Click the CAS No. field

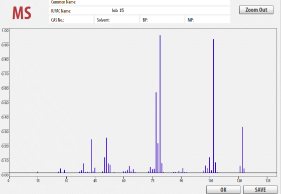pos(71,19)
